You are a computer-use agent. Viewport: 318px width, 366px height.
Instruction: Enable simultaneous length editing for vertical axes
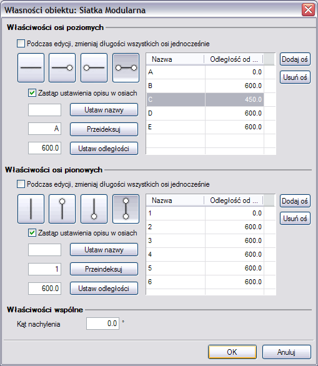pyautogui.click(x=21, y=184)
